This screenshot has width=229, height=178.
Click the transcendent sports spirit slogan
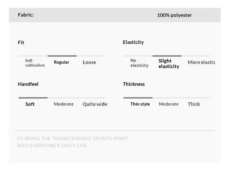[x=72, y=142]
